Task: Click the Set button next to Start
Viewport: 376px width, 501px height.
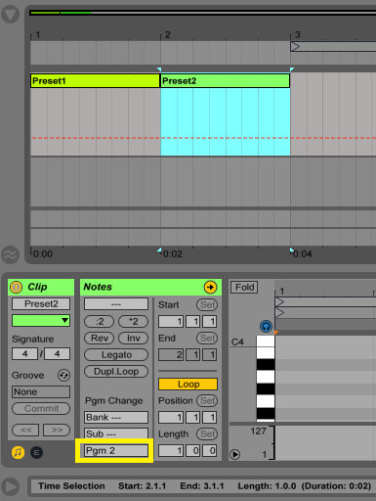Action: (207, 304)
